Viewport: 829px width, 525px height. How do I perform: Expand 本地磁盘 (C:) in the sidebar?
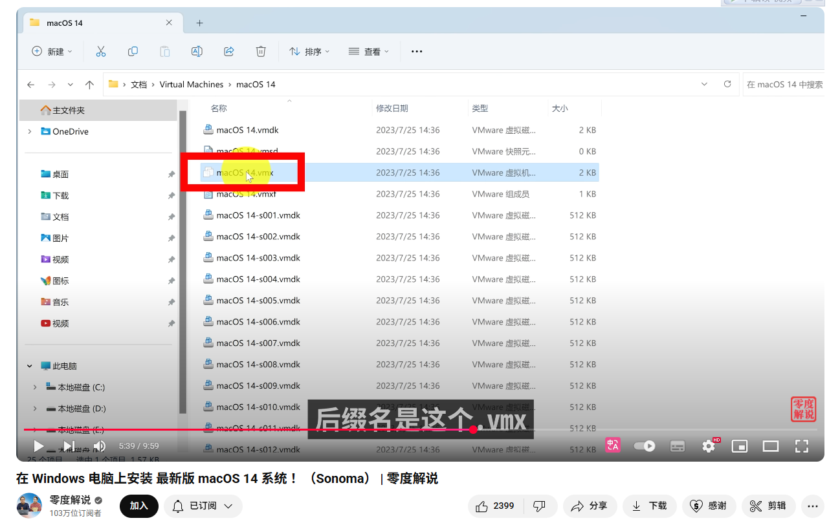point(35,387)
